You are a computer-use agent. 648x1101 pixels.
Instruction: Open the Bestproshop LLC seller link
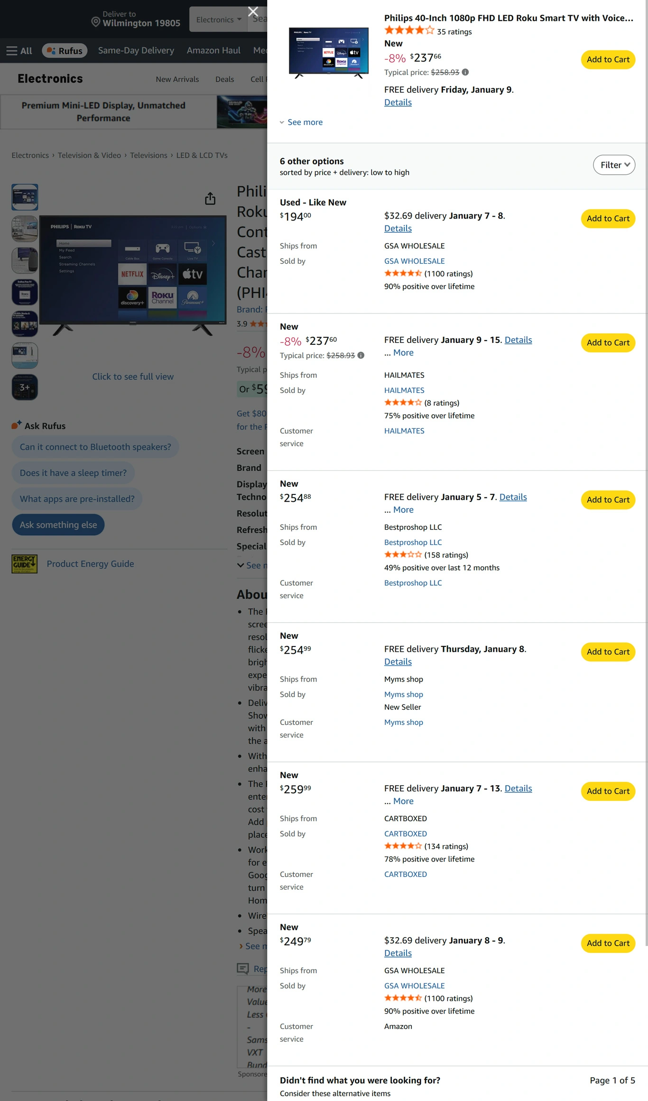(413, 542)
